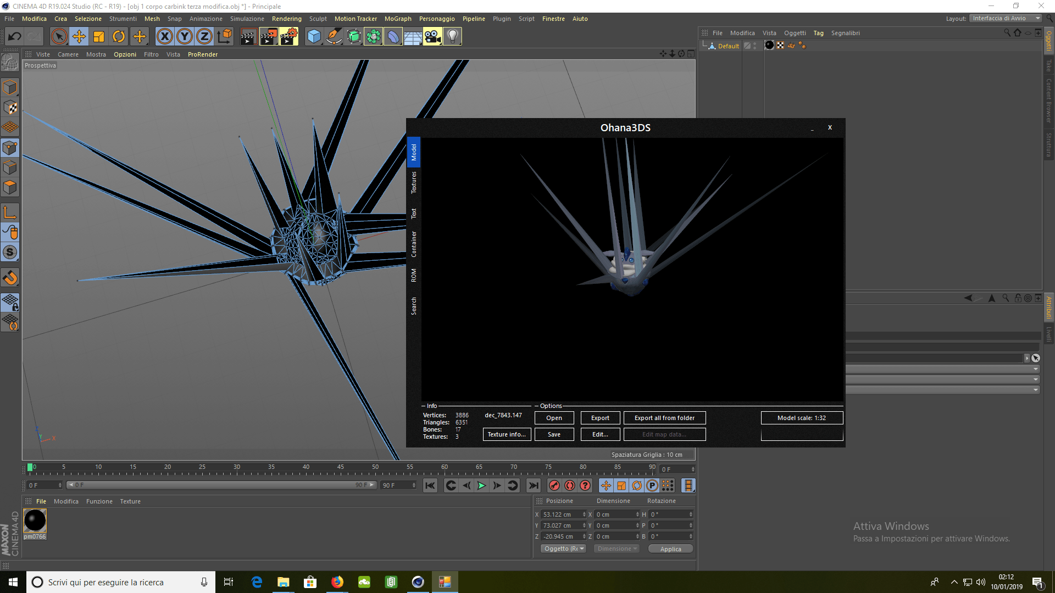Click timeline frame range slider
The width and height of the screenshot is (1055, 593).
click(x=221, y=485)
